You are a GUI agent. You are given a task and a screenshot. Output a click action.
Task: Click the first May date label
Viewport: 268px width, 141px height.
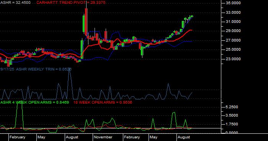[41, 137]
